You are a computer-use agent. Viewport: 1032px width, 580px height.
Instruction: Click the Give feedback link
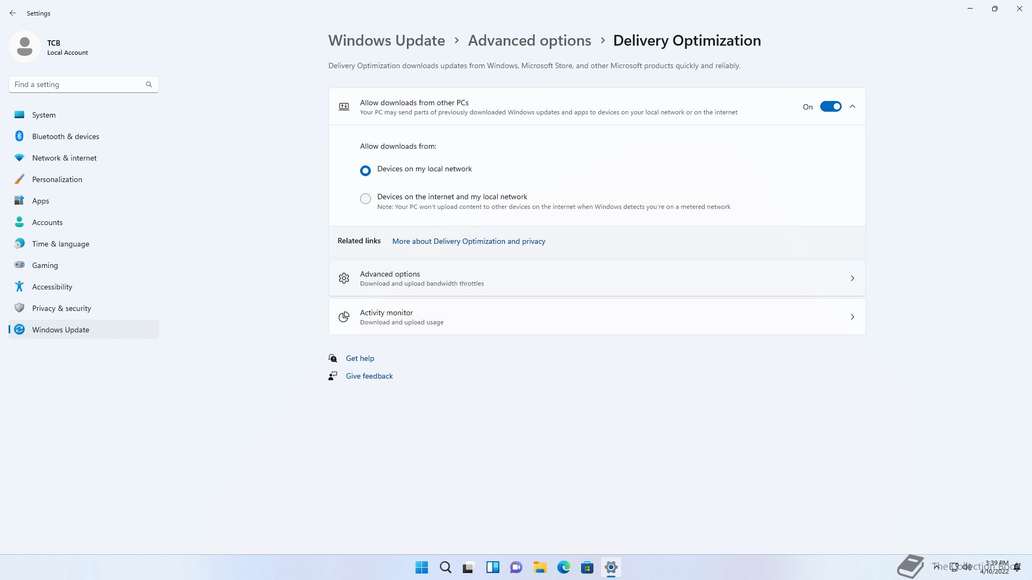pos(369,376)
